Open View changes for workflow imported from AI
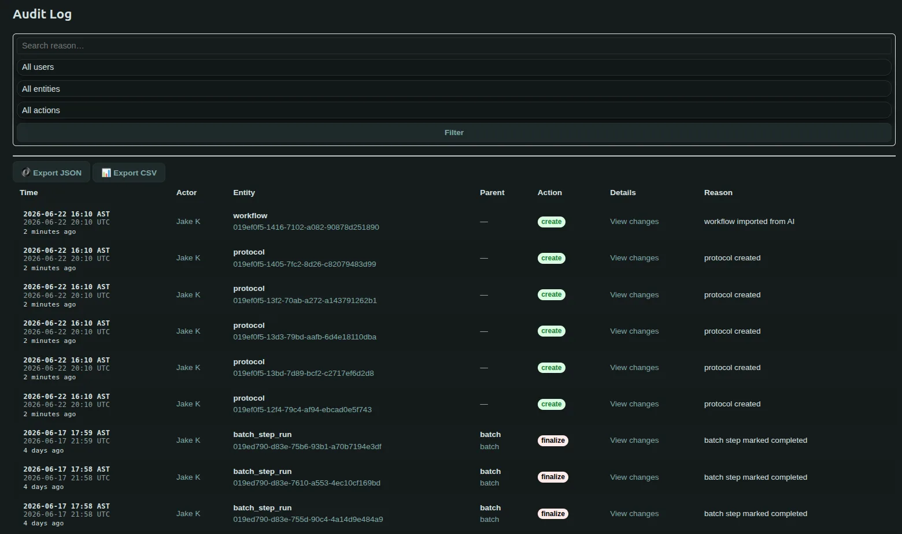 point(634,222)
